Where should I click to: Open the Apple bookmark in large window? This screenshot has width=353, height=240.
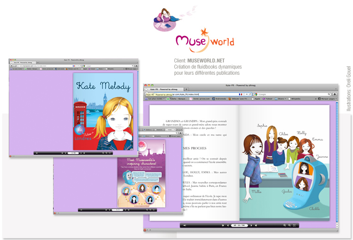click(x=256, y=99)
